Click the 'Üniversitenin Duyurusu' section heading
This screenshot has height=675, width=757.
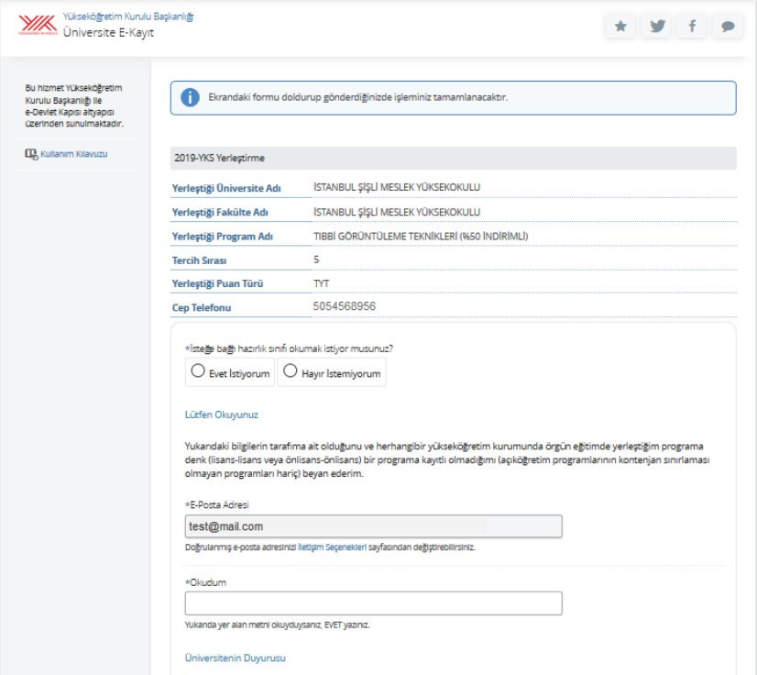pos(236,658)
